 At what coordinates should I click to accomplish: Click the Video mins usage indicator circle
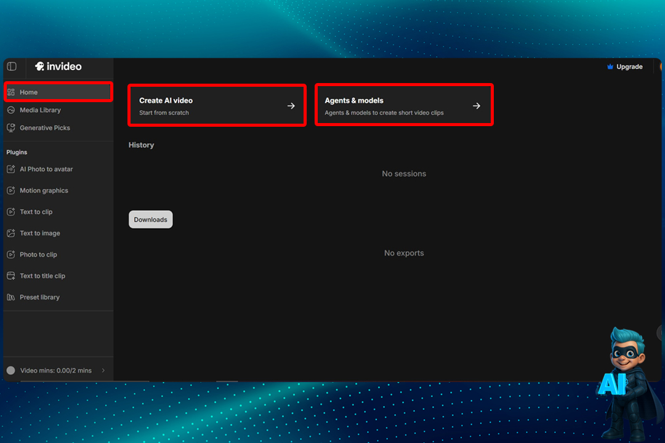11,370
